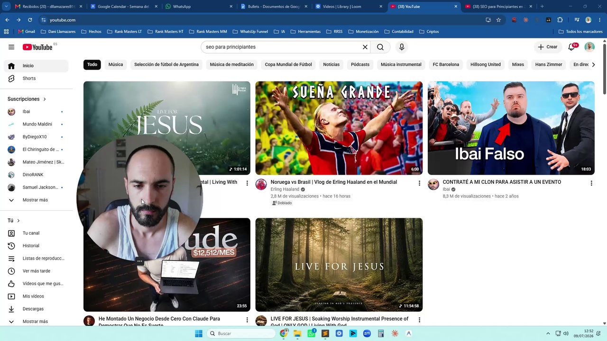Open the Ibai Falso video thumbnail
This screenshot has height=341, width=607.
click(x=511, y=128)
